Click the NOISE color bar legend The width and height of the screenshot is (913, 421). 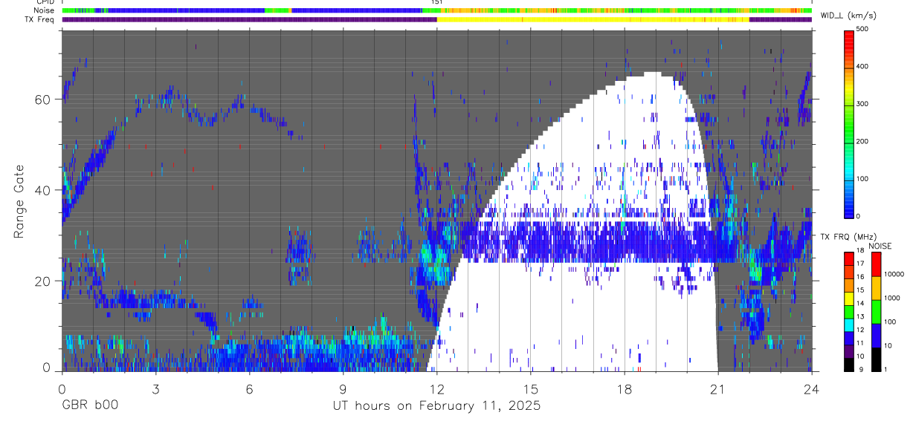[x=875, y=311]
